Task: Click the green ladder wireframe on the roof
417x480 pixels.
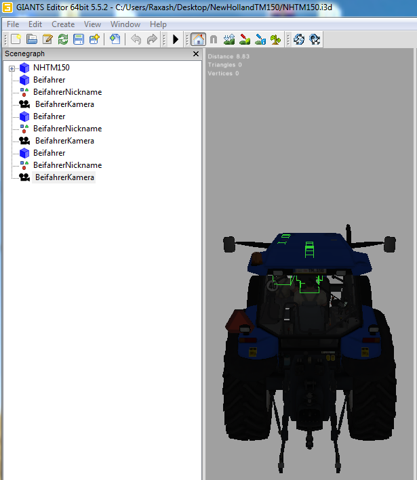Action: [x=309, y=250]
